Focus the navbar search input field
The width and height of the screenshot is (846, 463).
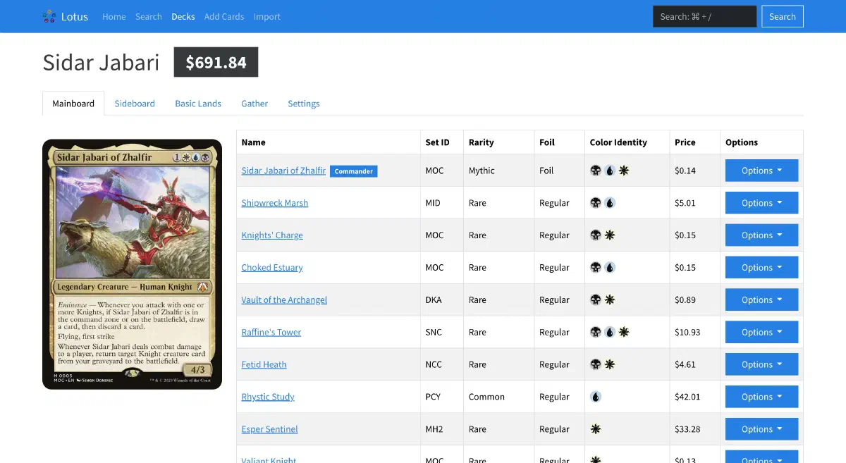click(x=705, y=16)
